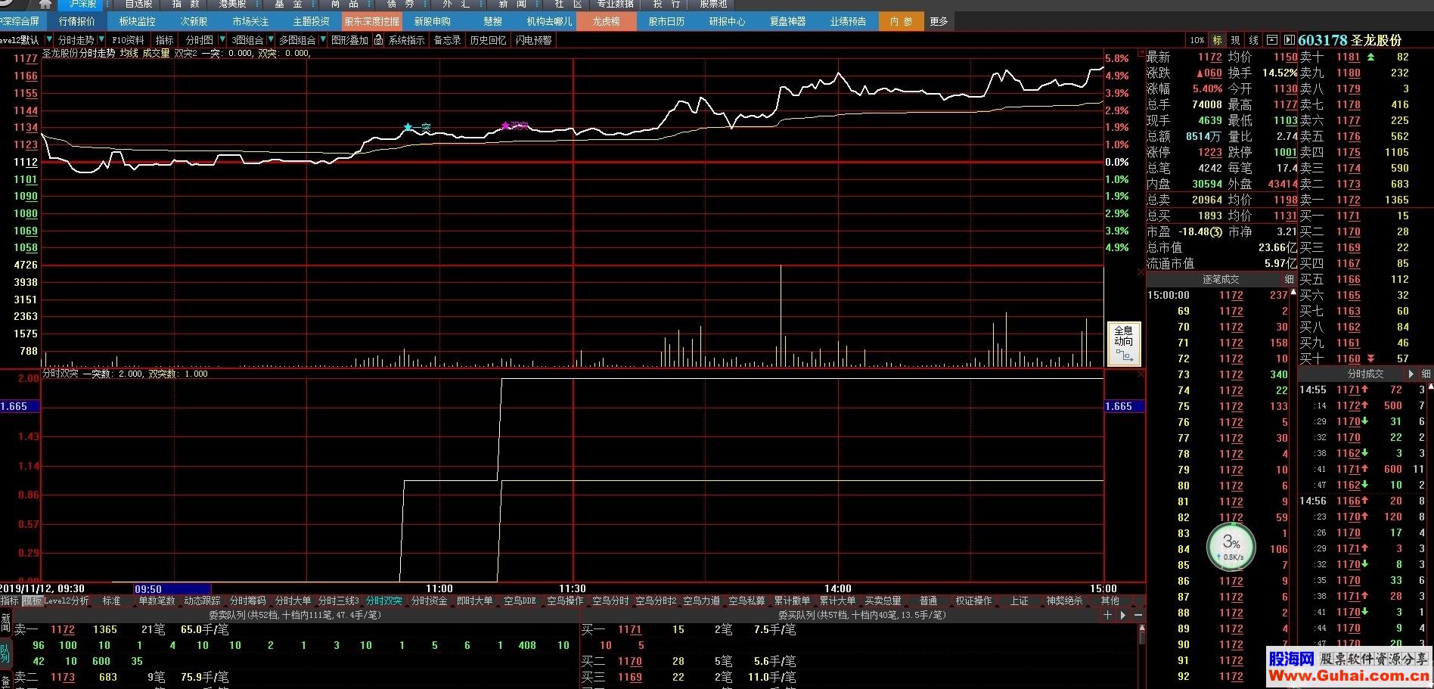Click the 闪电预警 toolbar button
The width and height of the screenshot is (1434, 689).
(x=533, y=40)
